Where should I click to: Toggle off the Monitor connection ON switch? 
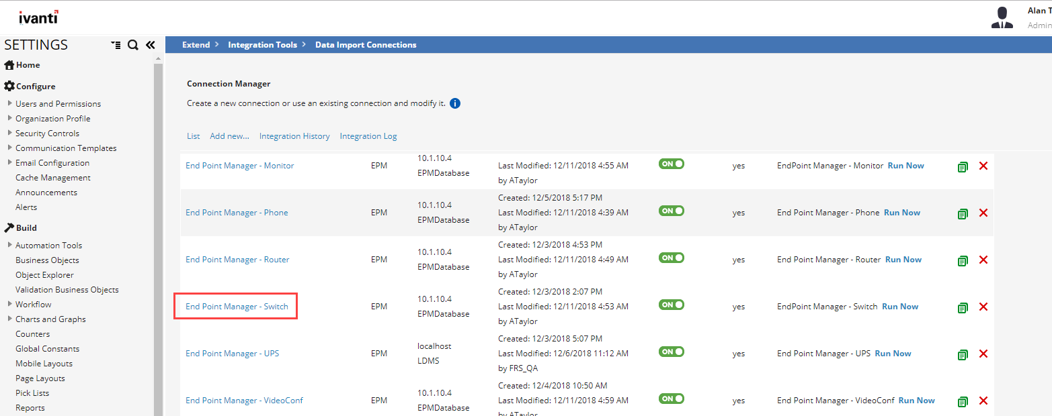671,164
